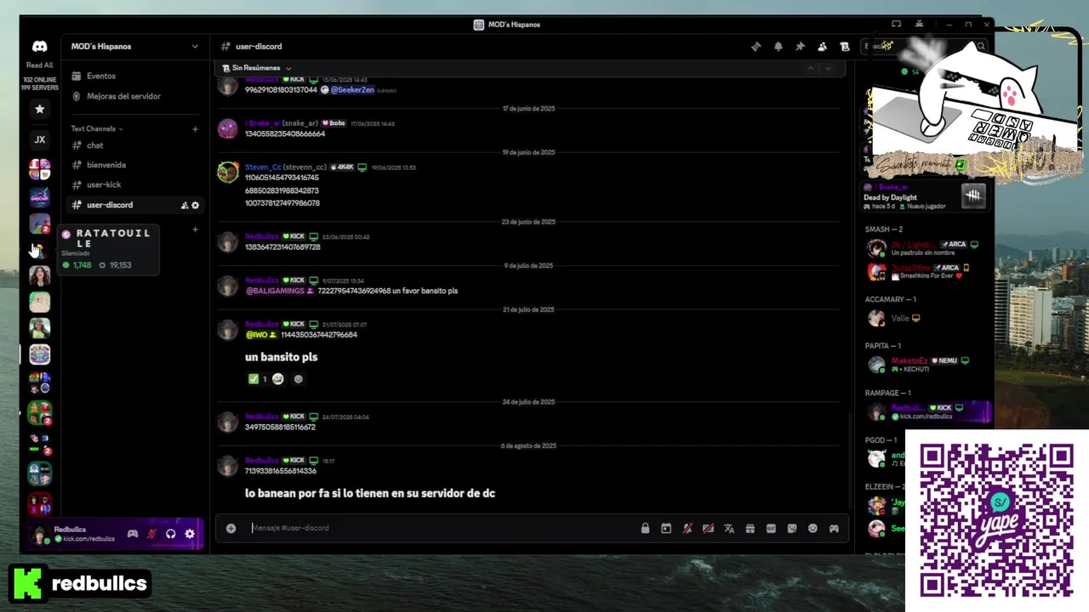Open the emoji picker
Viewport: 1089px width, 612px height.
pos(812,528)
